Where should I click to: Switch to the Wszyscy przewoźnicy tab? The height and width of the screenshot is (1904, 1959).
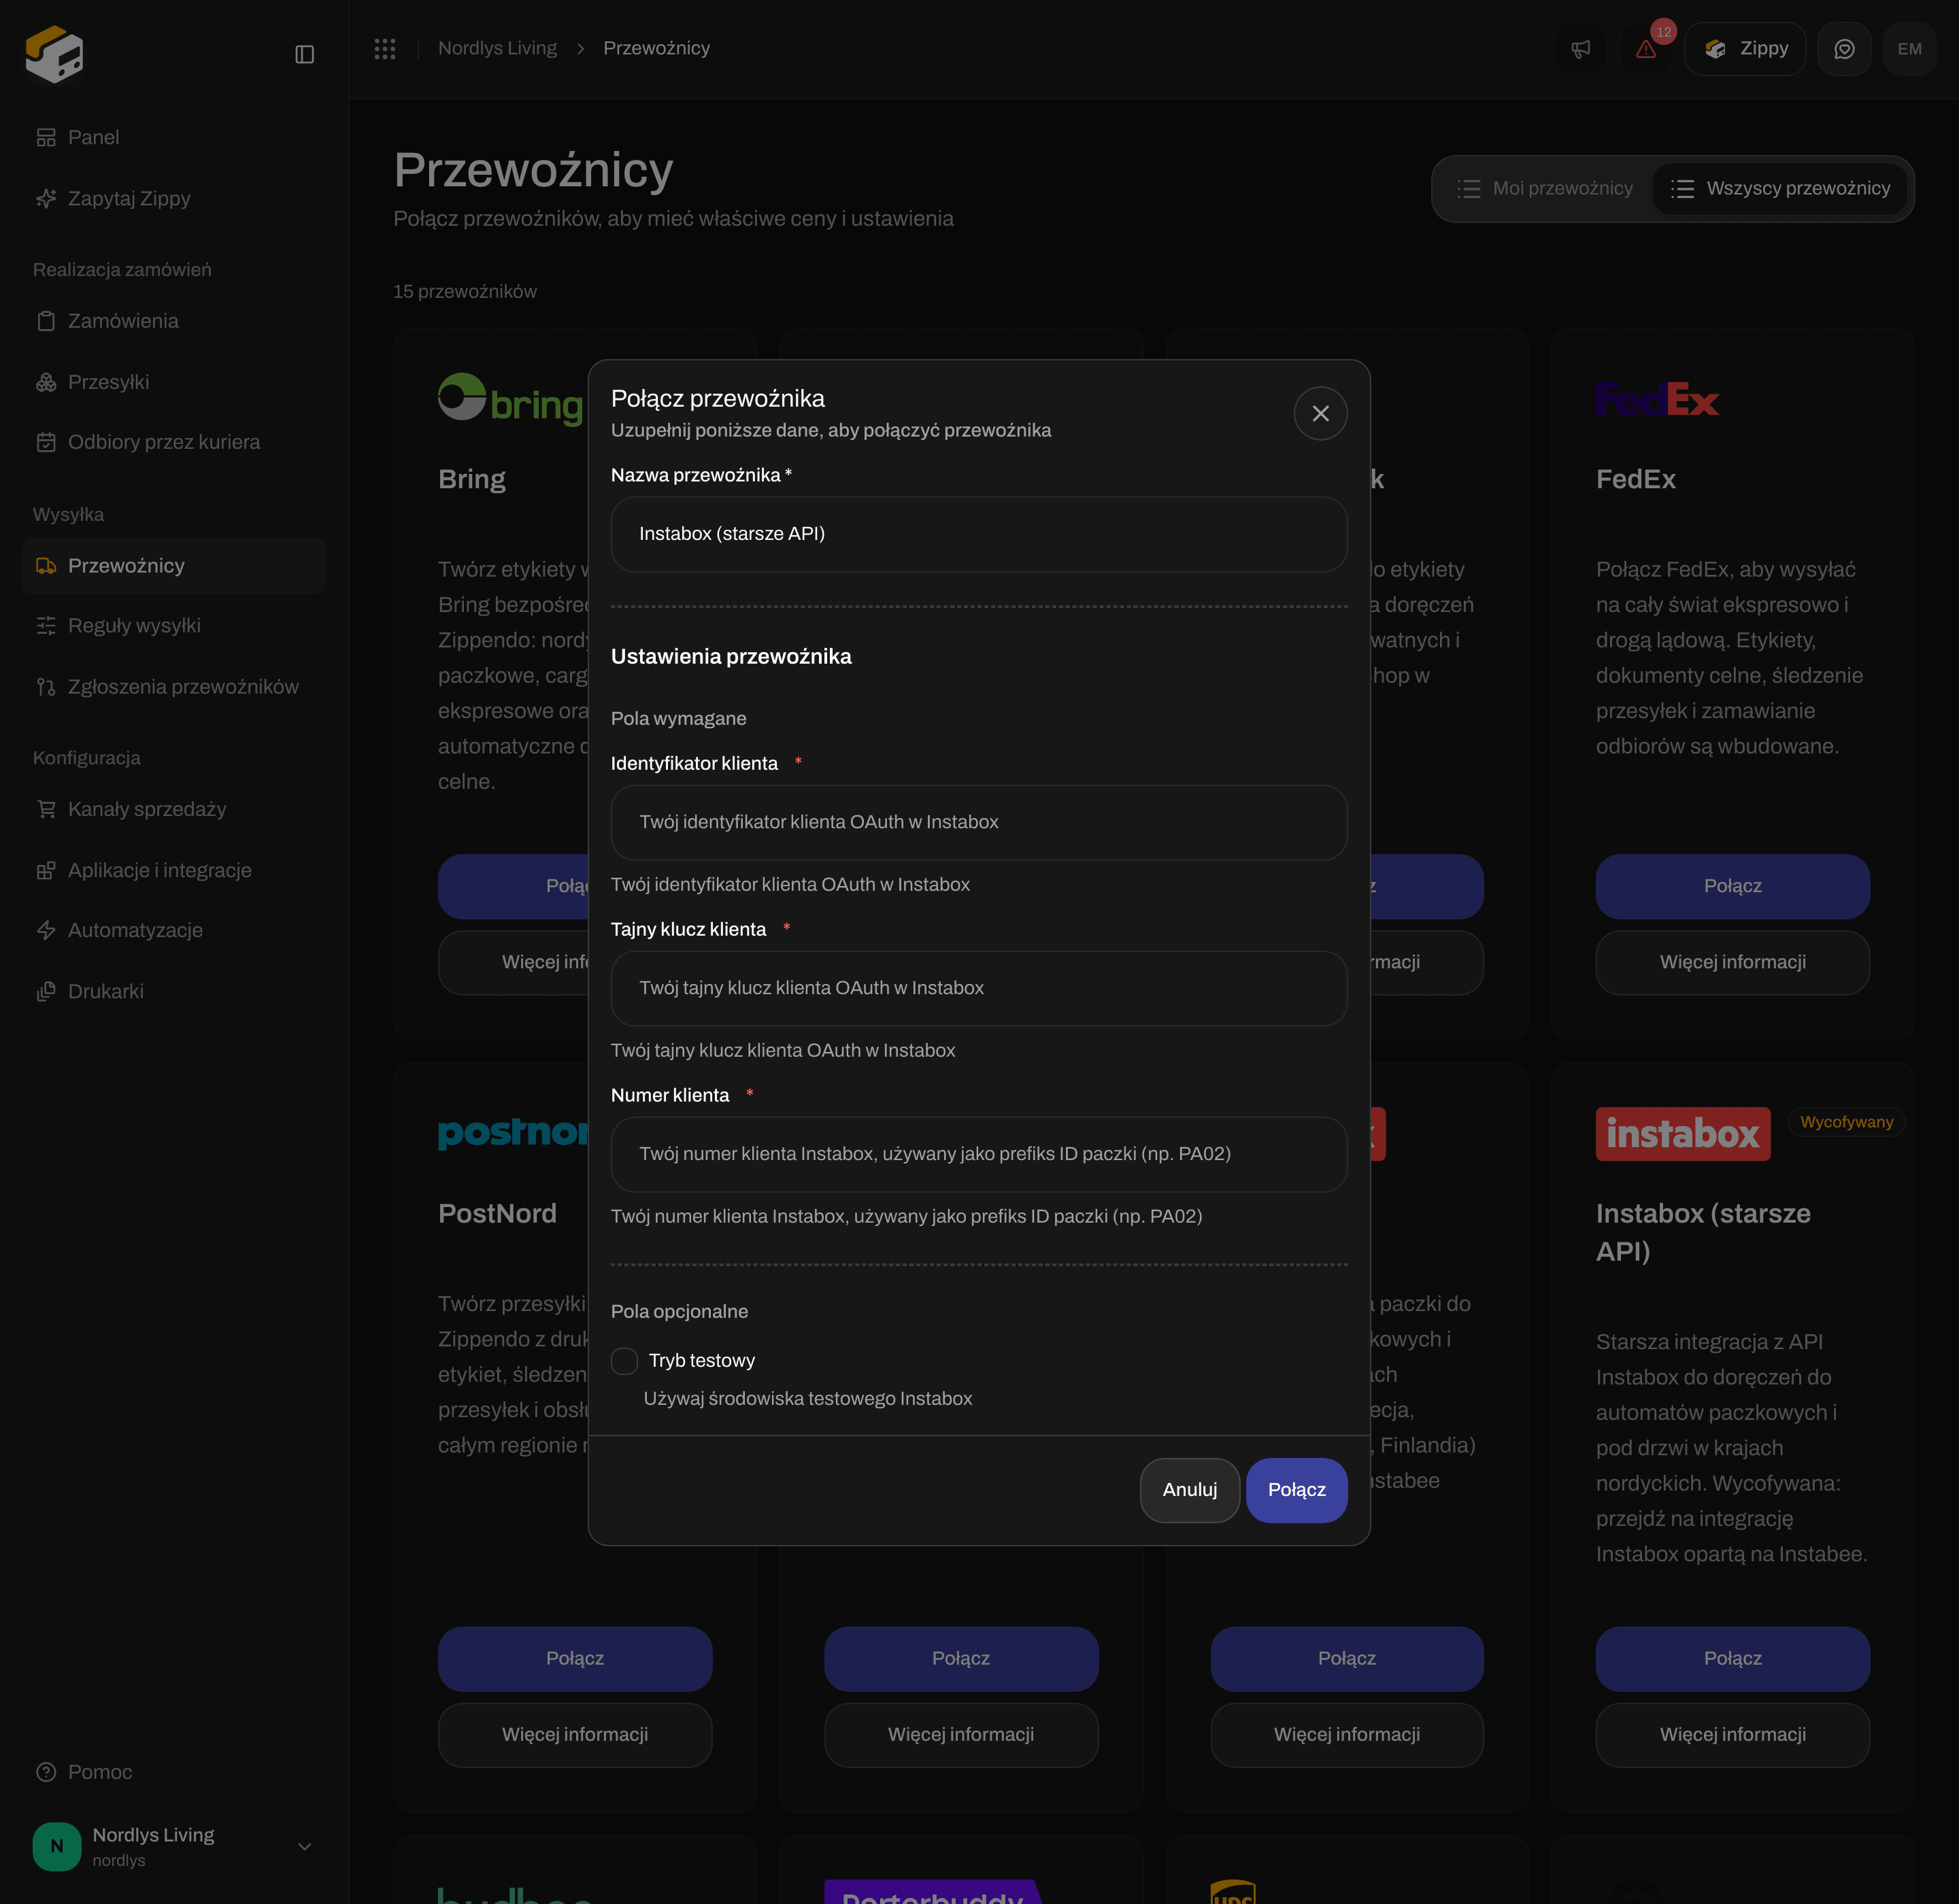(x=1780, y=188)
